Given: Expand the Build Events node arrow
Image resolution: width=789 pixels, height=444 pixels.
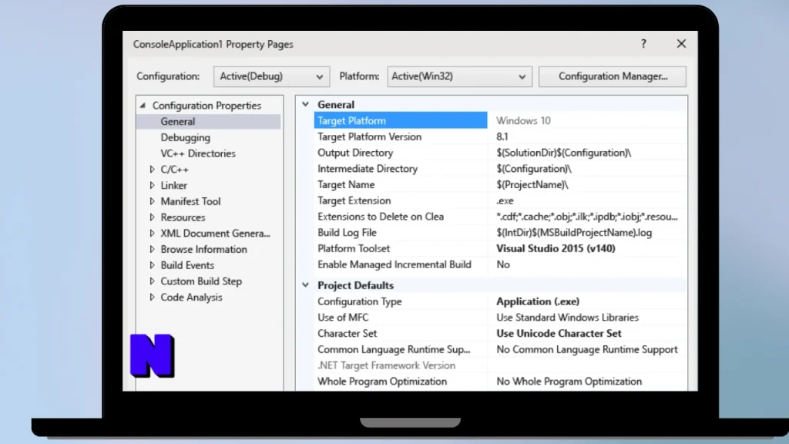Looking at the screenshot, I should click(152, 265).
